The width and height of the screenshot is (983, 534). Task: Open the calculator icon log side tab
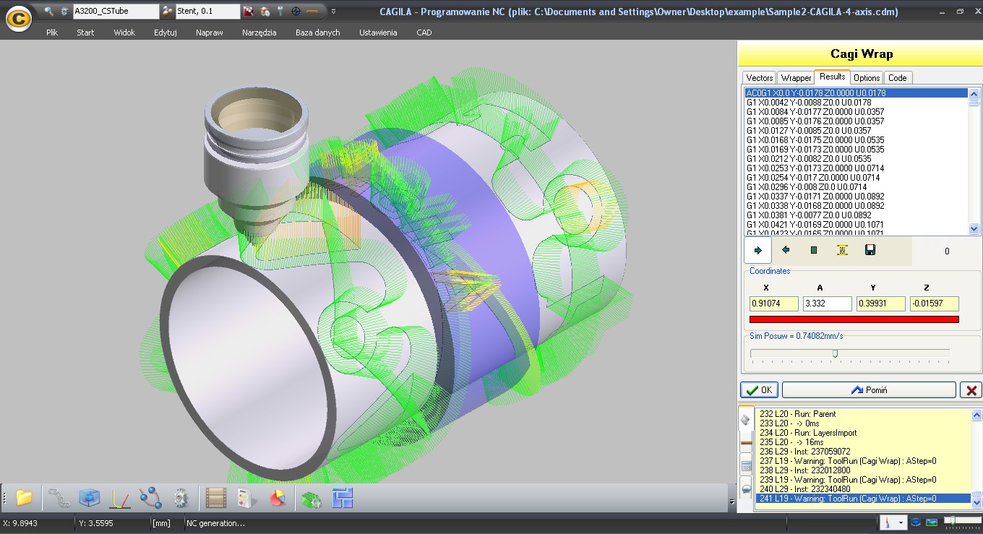(746, 466)
